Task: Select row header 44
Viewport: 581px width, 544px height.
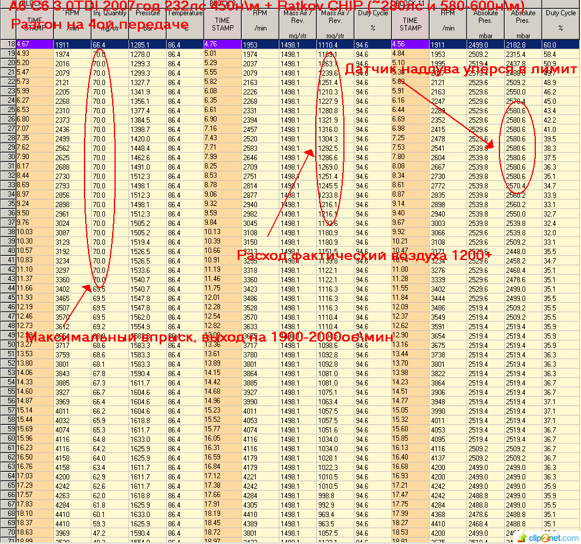Action: (x=8, y=288)
